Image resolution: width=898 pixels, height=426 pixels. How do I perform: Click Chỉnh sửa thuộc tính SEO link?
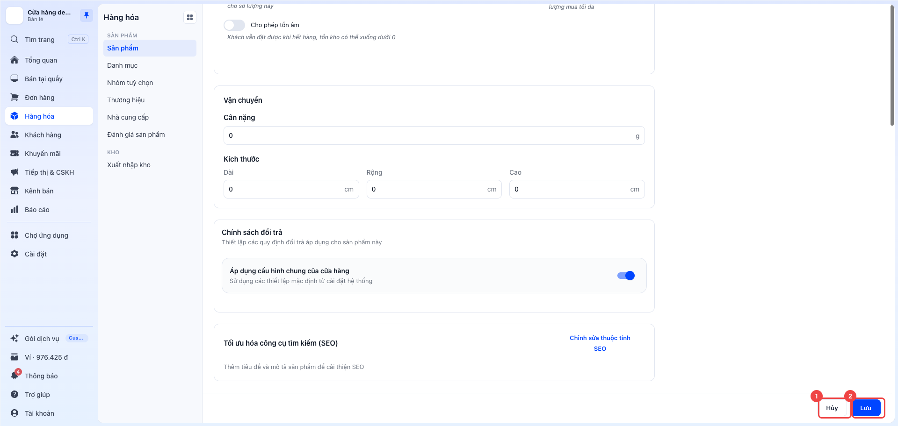click(600, 343)
